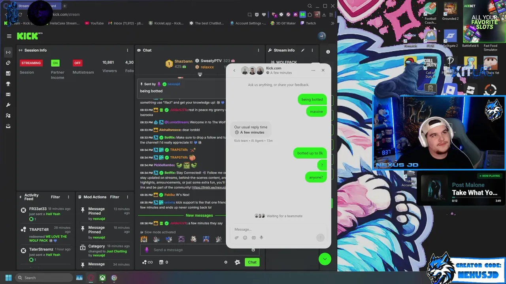The width and height of the screenshot is (506, 284).
Task: Open Battlefield 6 desktop shortcut
Action: 470,39
